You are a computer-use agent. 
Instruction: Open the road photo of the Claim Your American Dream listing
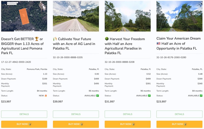click(x=180, y=16)
